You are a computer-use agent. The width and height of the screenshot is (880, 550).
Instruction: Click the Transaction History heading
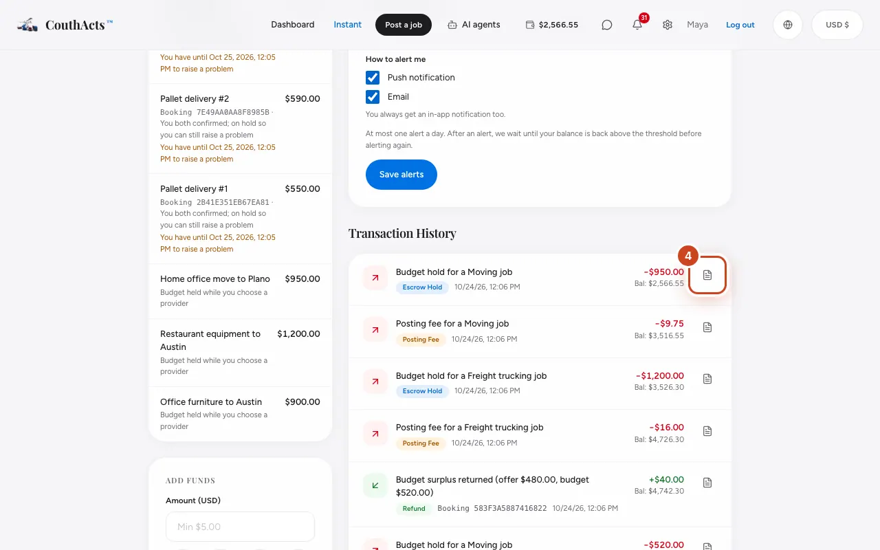[x=402, y=234]
